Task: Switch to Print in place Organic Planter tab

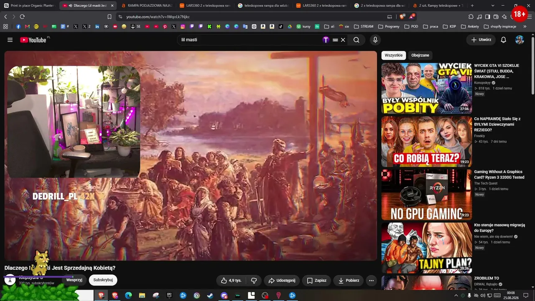Action: [x=29, y=5]
